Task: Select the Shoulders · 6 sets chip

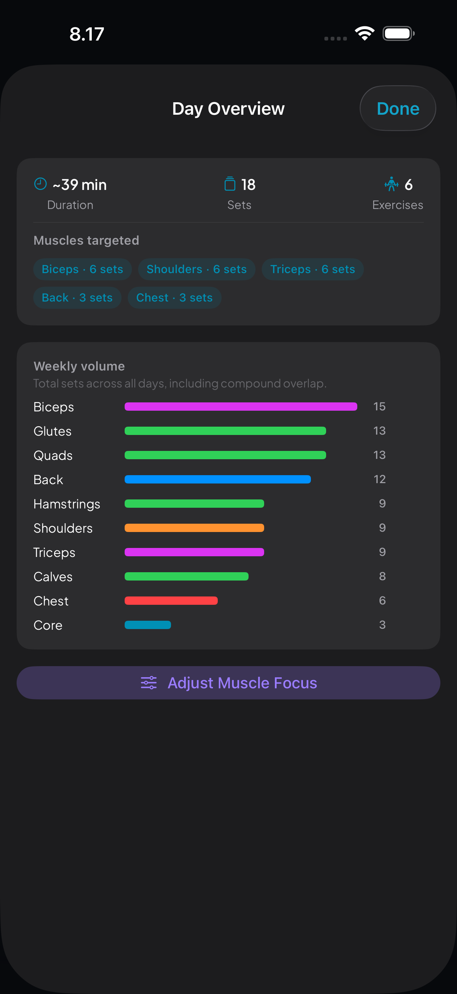Action: [x=197, y=269]
